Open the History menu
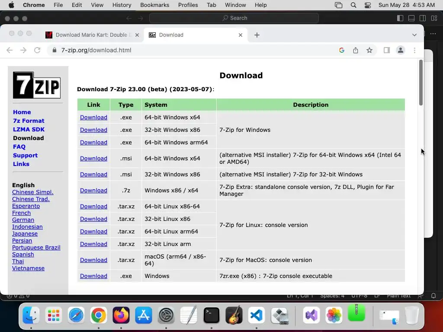Viewport: 443px width, 332px height. (x=122, y=5)
